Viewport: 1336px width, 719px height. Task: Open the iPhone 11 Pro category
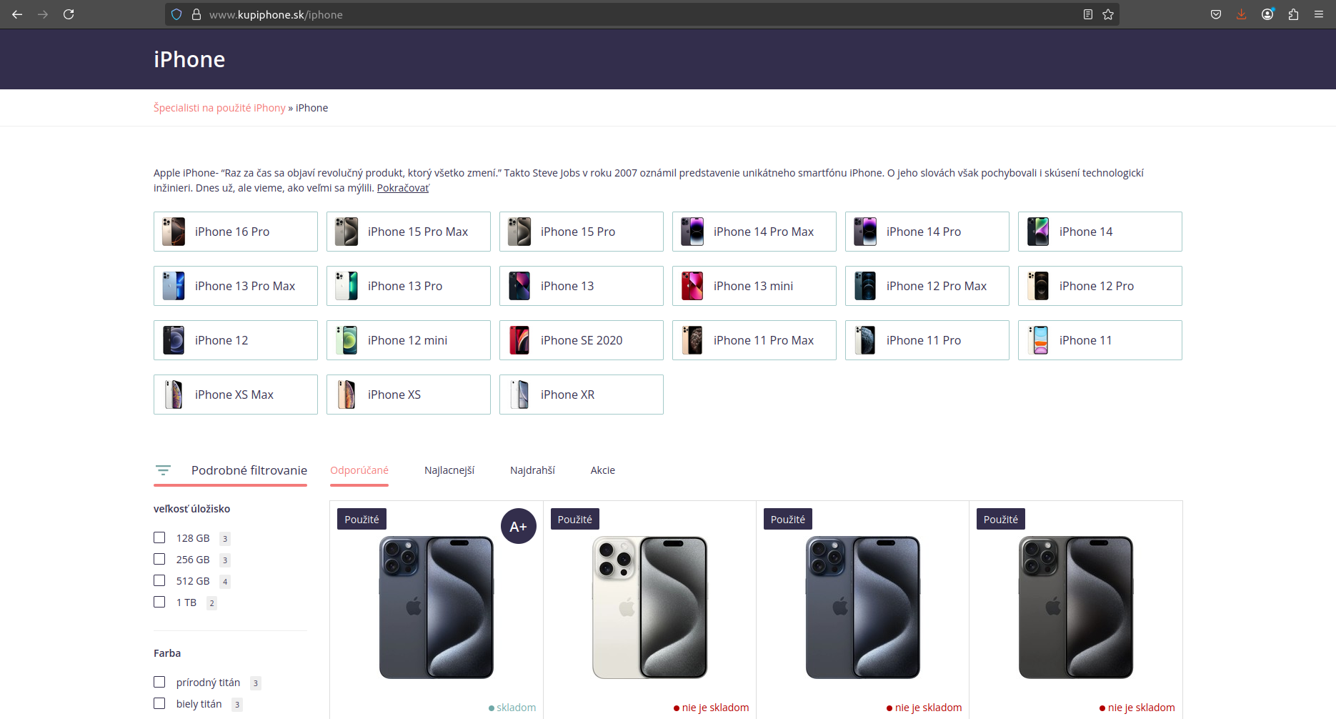(927, 340)
